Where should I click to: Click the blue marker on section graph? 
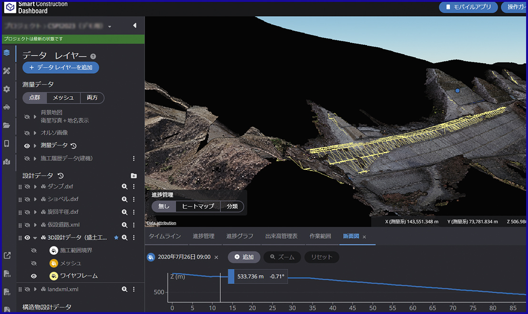[x=231, y=276]
